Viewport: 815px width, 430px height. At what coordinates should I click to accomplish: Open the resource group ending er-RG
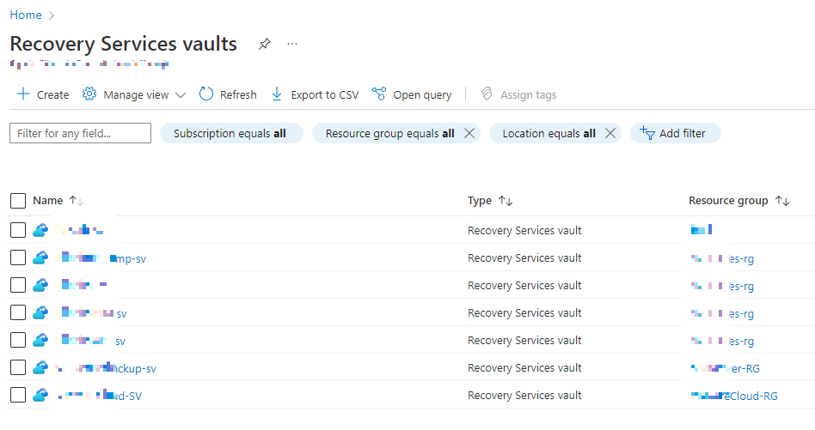[725, 368]
